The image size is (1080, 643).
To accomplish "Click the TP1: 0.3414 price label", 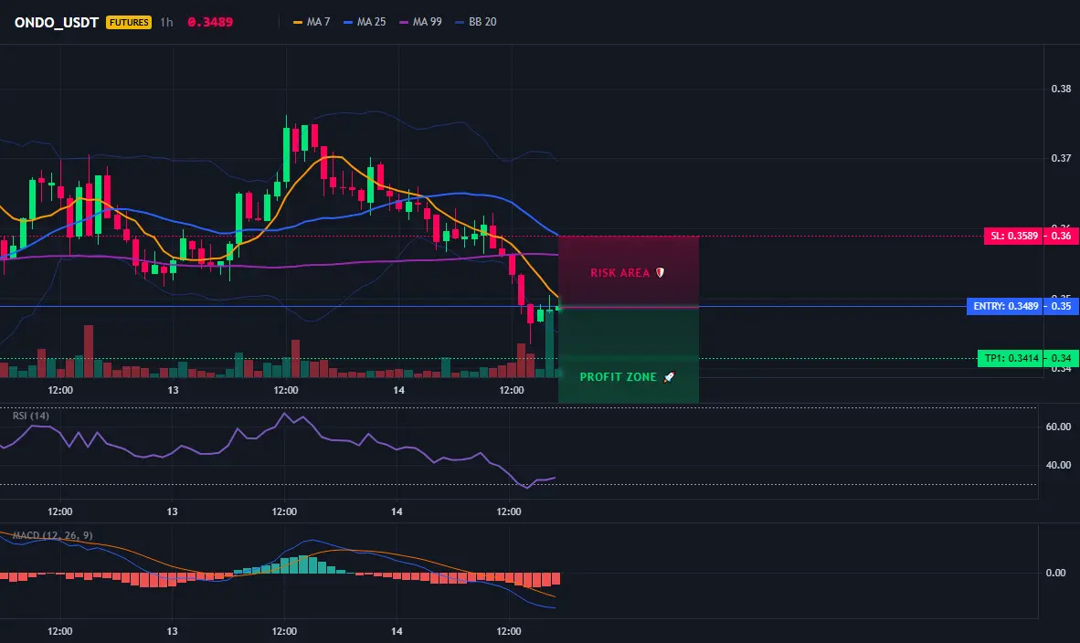I will pyautogui.click(x=1010, y=358).
